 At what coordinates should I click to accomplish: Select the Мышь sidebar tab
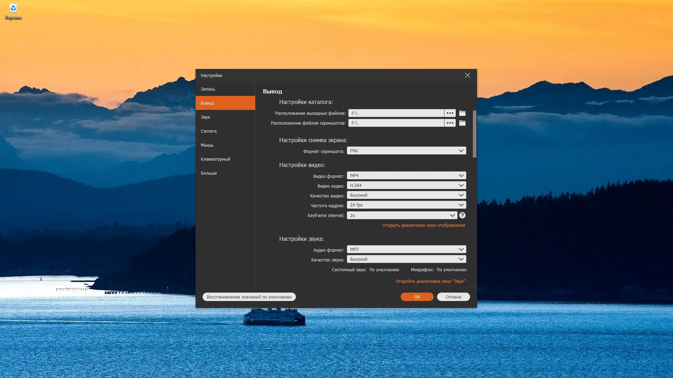coord(225,145)
